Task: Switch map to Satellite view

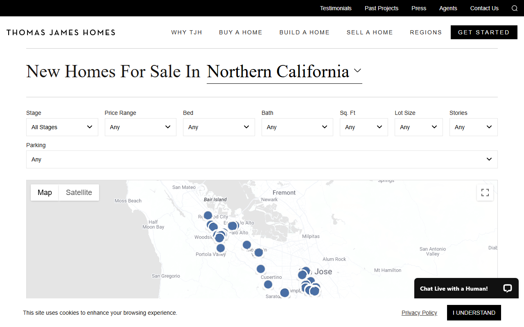Action: tap(79, 193)
